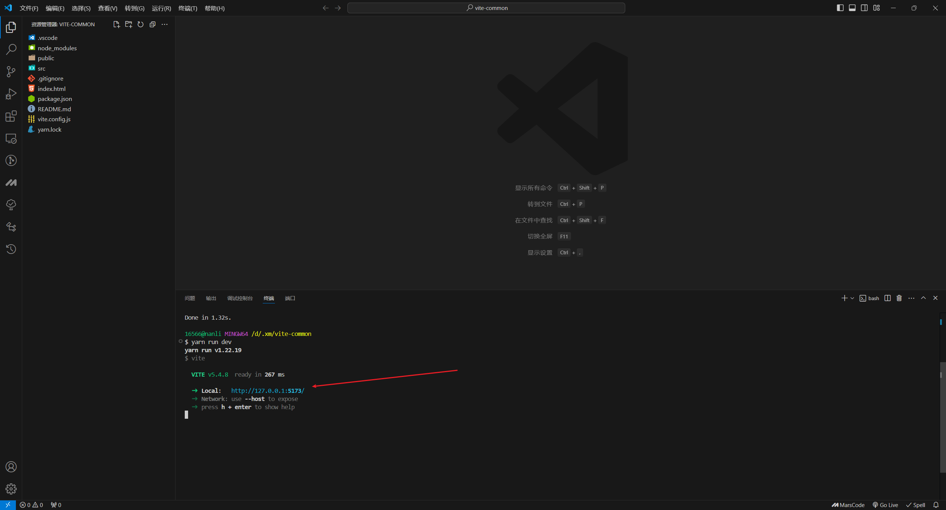Toggle the secondary sidebar visibility
Screen dimensions: 946x510
pos(864,8)
